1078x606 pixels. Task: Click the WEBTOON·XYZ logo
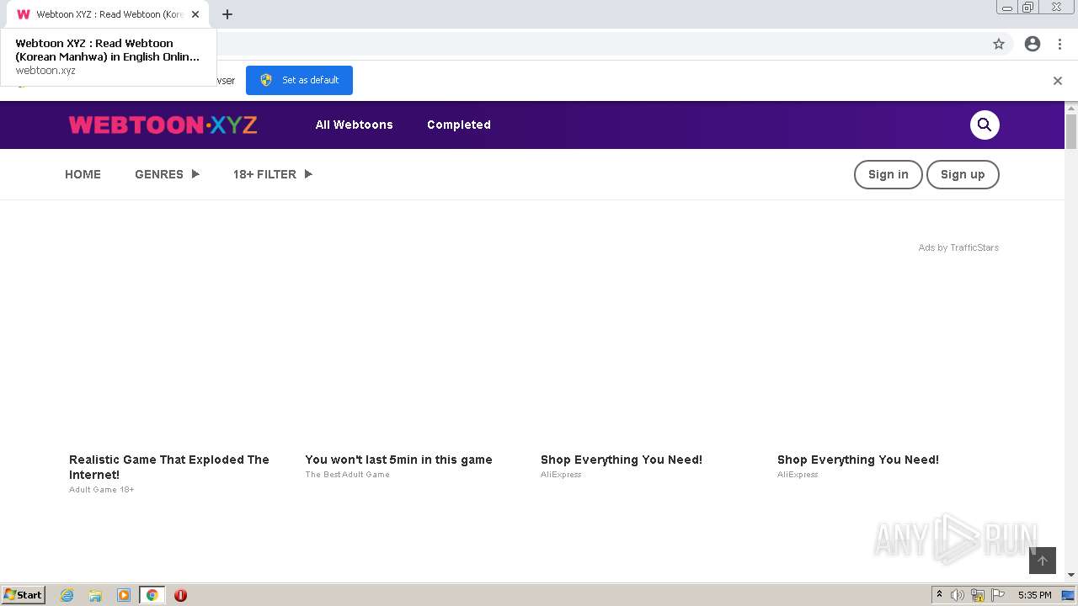[x=163, y=125]
